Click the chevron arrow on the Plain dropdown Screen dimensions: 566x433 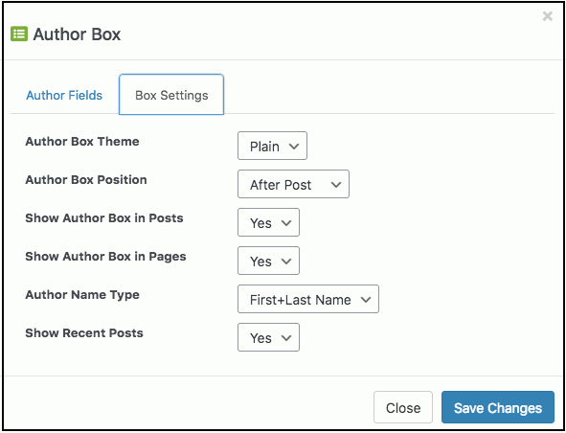(x=294, y=147)
